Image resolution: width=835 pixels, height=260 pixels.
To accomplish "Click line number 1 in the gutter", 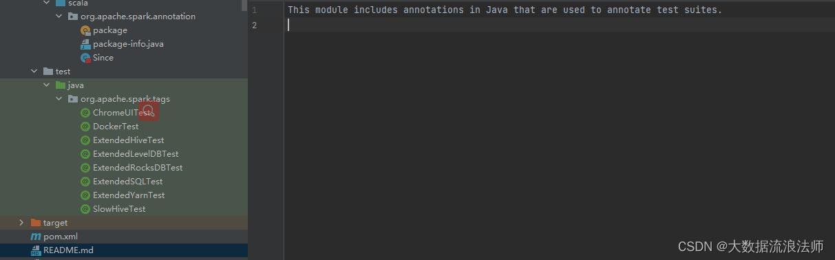I will click(x=255, y=10).
